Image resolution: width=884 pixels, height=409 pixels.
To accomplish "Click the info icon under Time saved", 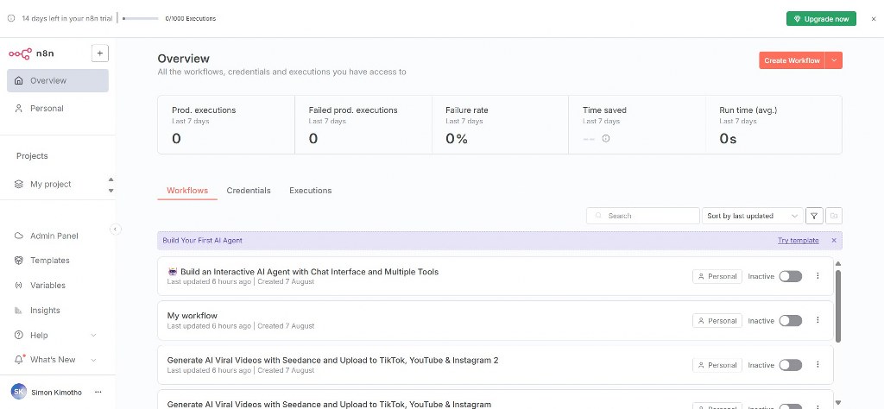I will coord(606,139).
